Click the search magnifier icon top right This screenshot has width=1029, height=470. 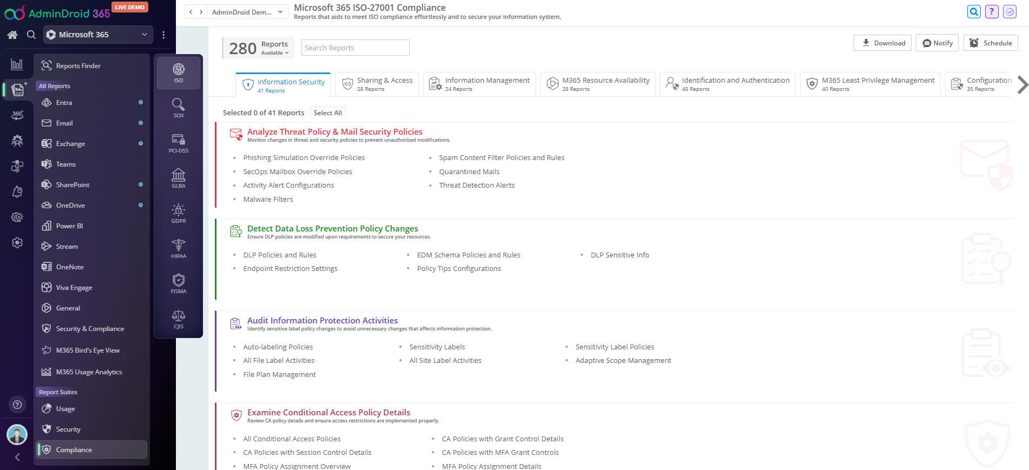pos(973,12)
